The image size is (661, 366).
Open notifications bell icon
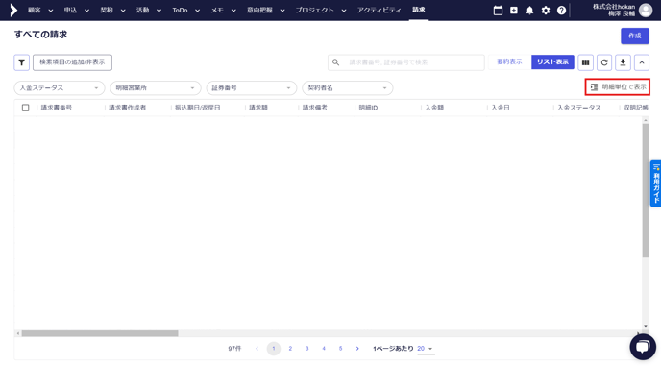529,11
